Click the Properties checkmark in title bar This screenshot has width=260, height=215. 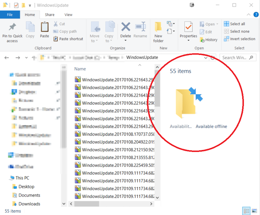point(16,5)
